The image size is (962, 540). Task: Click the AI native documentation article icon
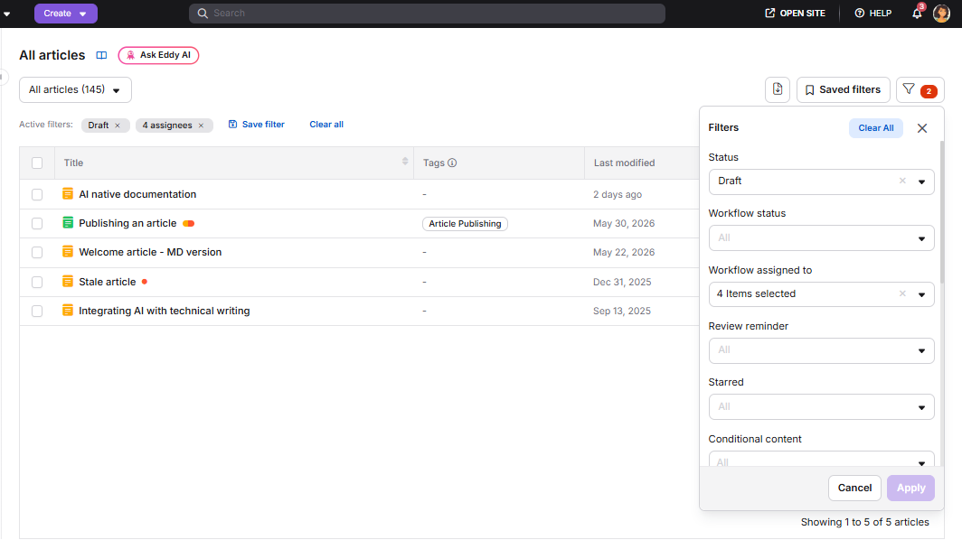tap(68, 193)
